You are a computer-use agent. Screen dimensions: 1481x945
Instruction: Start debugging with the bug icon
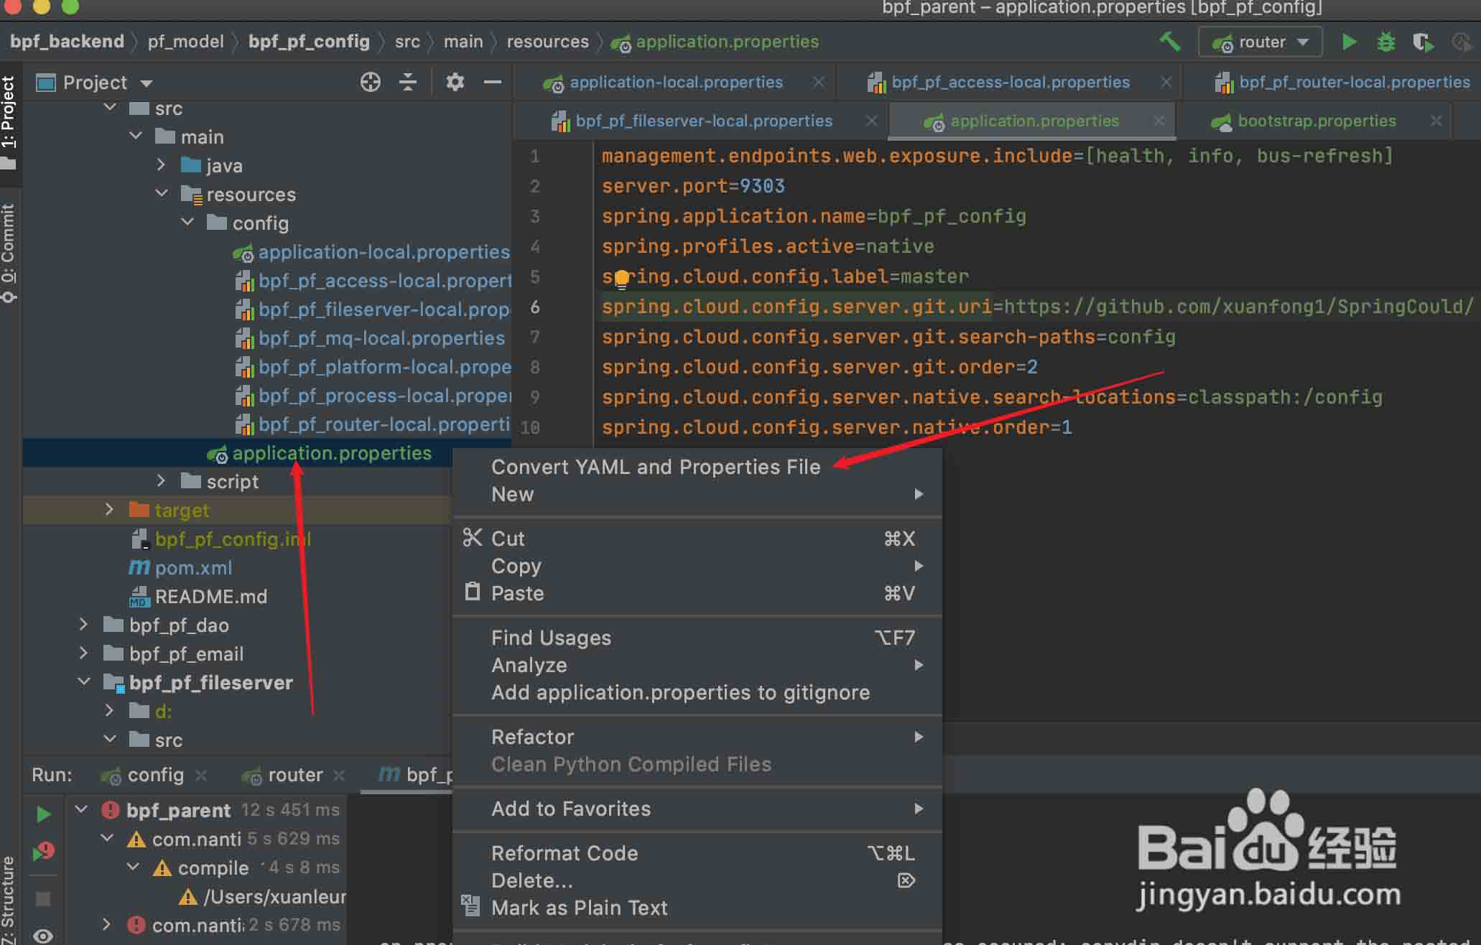(1385, 42)
